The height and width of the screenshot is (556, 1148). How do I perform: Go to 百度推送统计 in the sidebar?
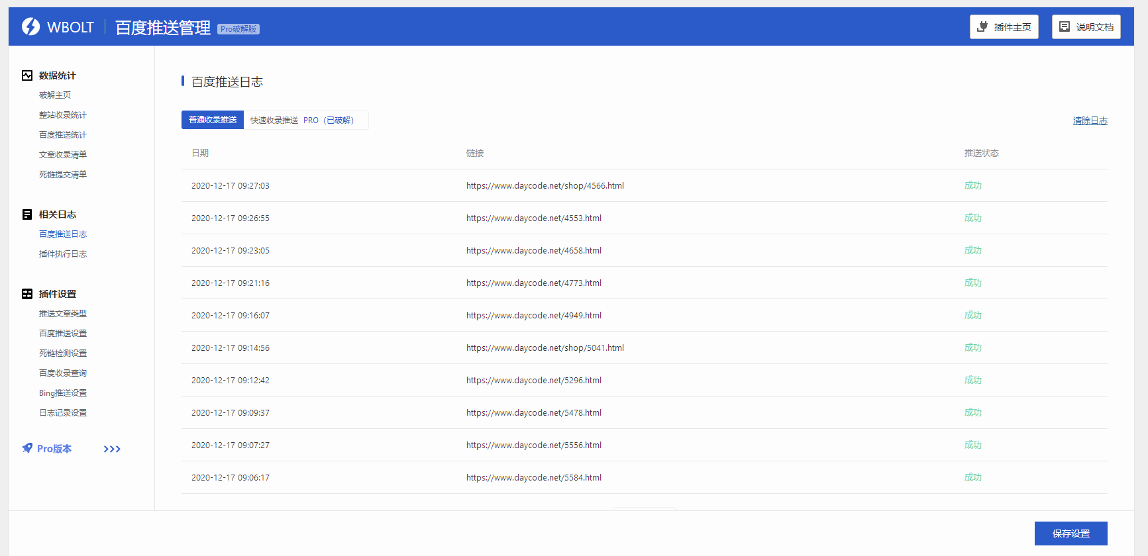pos(63,135)
